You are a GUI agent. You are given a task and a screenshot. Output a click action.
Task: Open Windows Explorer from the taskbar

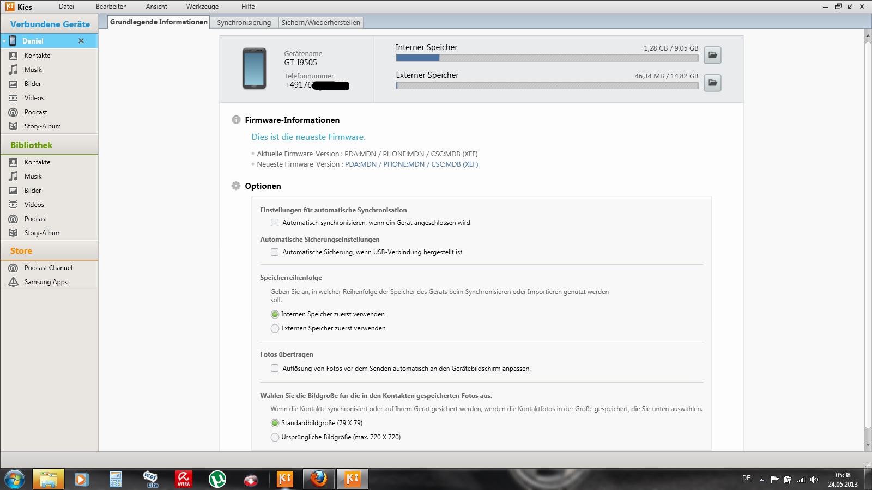pyautogui.click(x=49, y=480)
